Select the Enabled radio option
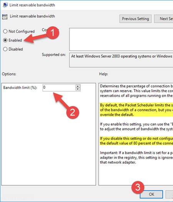Image resolution: width=173 pixels, height=202 pixels. [5, 40]
